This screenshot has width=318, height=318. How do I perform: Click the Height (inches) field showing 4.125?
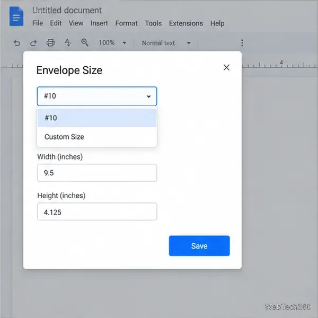pyautogui.click(x=97, y=211)
